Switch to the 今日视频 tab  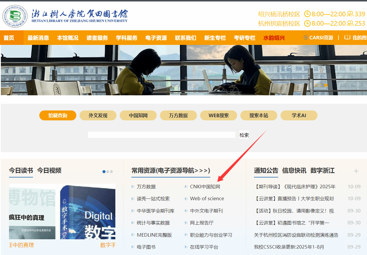[x=49, y=170]
